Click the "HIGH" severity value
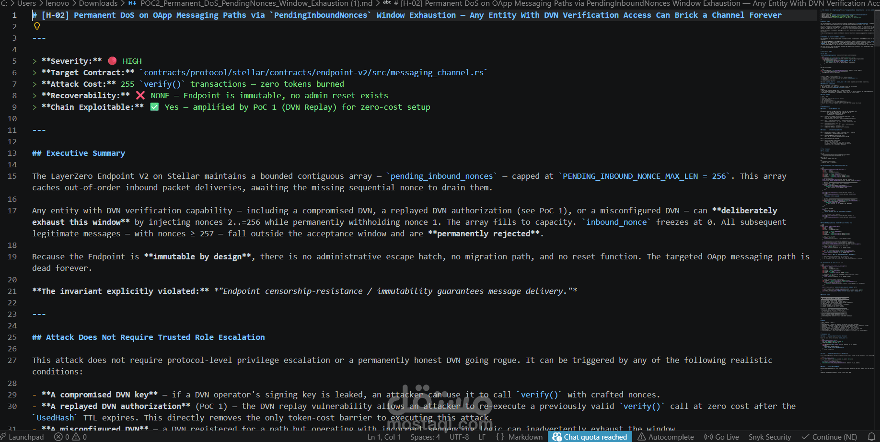This screenshot has width=880, height=442. pyautogui.click(x=132, y=61)
